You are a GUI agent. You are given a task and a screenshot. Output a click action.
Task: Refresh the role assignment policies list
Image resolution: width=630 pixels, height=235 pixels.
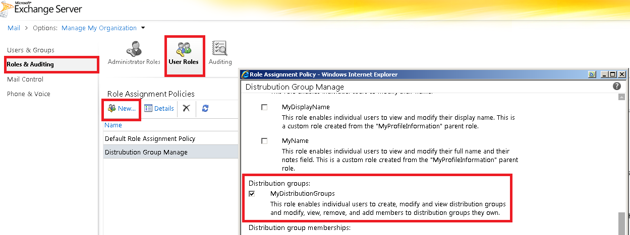tap(205, 108)
